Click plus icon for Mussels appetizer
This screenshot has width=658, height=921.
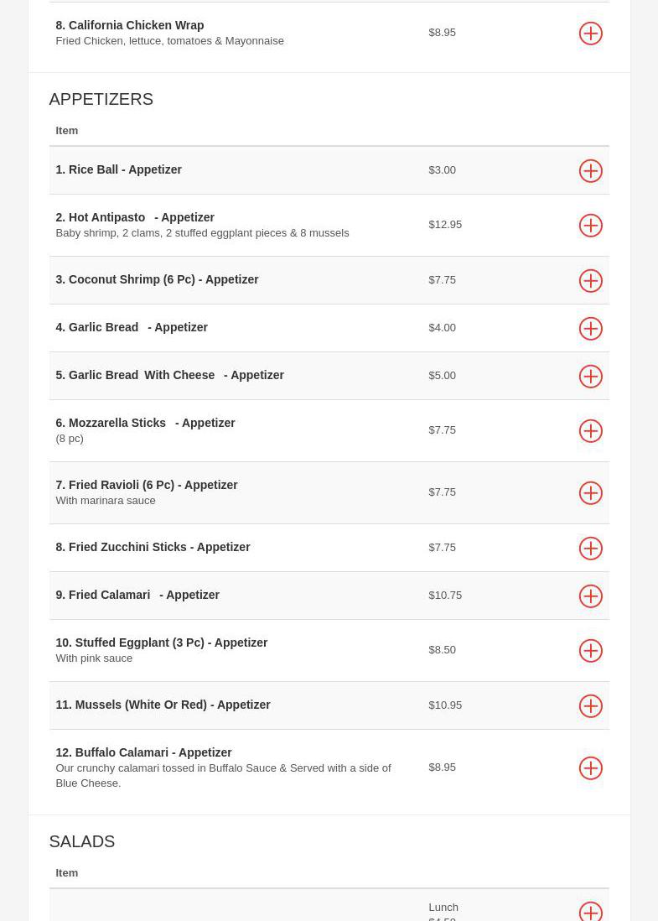[590, 706]
